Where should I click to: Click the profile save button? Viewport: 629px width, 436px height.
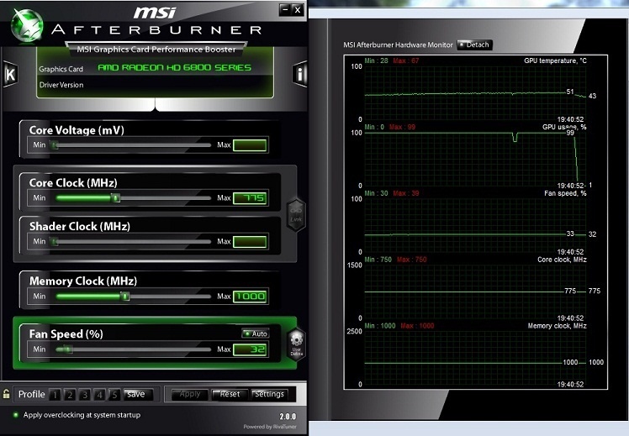[138, 395]
